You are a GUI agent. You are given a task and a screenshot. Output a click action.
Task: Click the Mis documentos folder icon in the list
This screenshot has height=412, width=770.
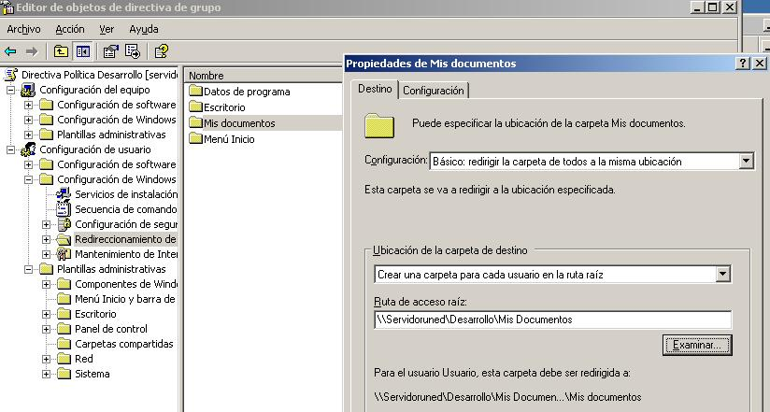196,122
